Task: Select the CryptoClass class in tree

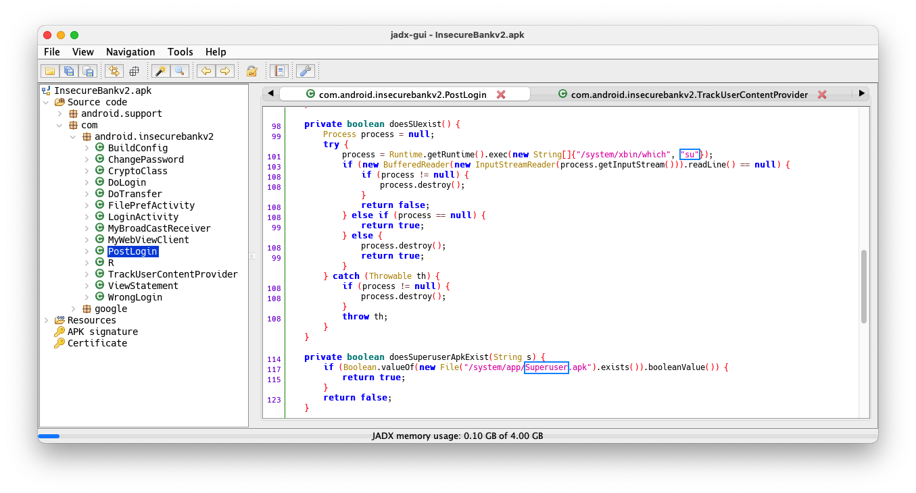Action: tap(137, 171)
